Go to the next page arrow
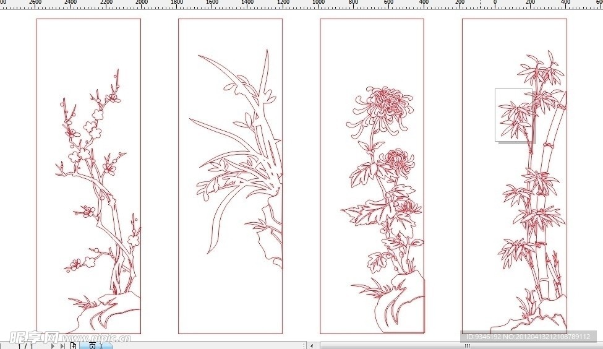603x349 pixels. click(x=53, y=346)
